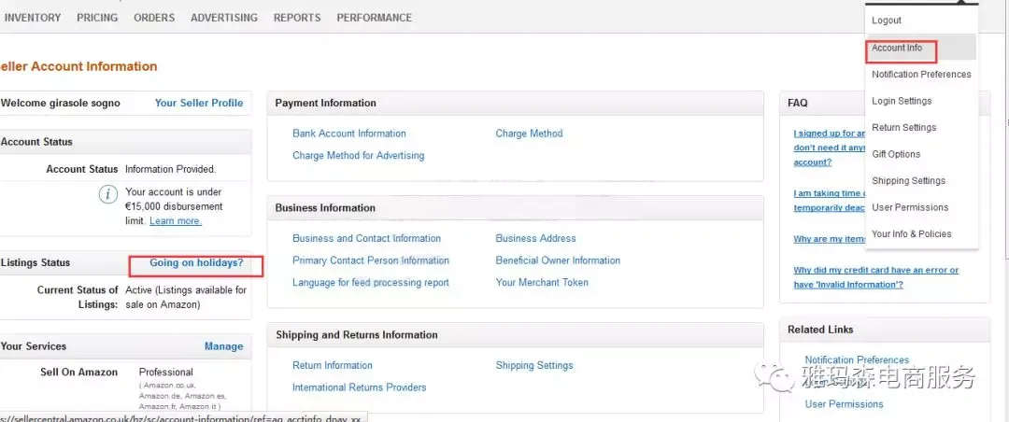
Task: Open Business Address link
Action: click(x=535, y=239)
